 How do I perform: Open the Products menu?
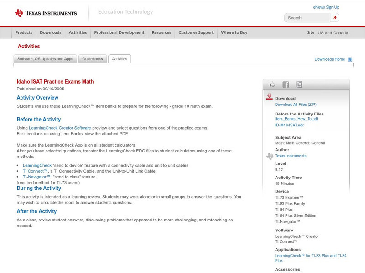pyautogui.click(x=24, y=33)
